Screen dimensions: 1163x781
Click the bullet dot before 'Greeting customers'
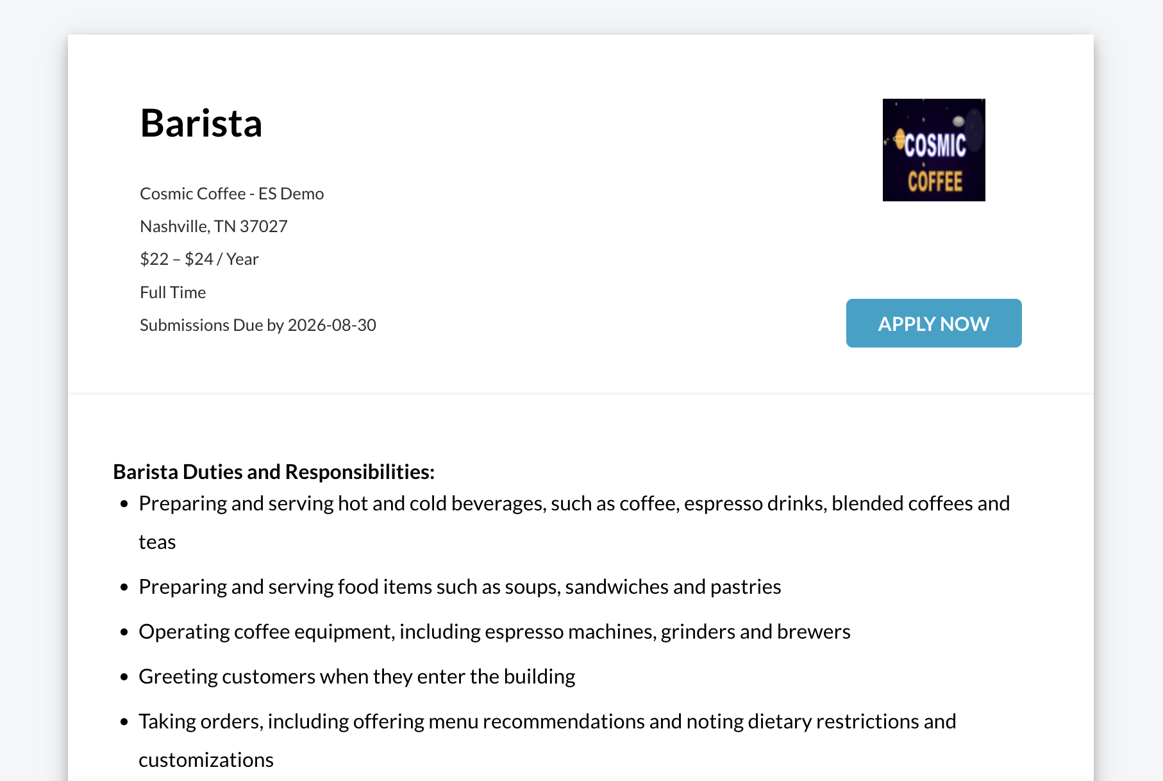(x=124, y=677)
